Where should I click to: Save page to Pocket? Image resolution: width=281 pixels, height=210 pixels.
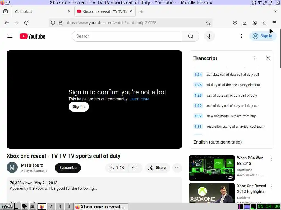point(235,23)
